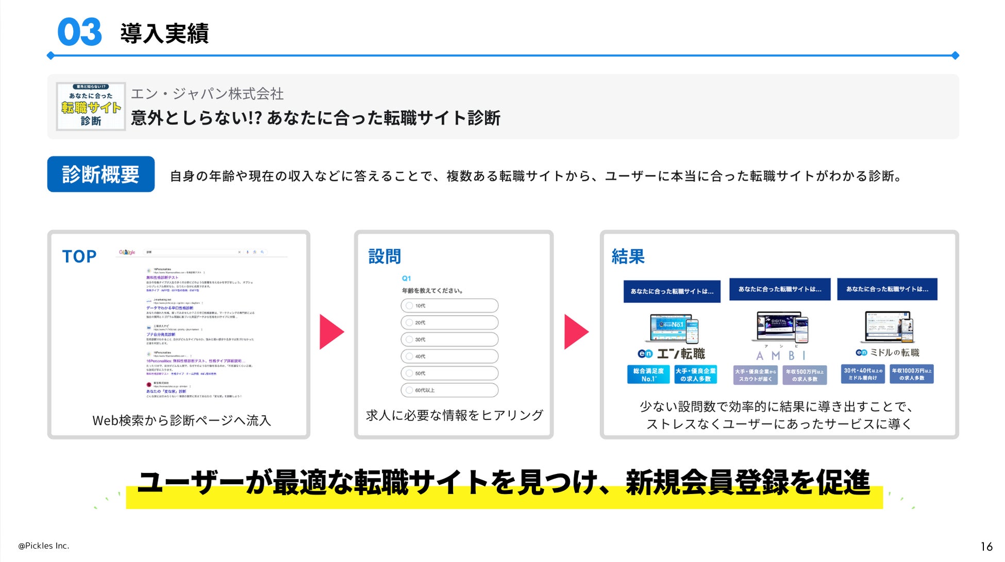Viewport: 1005px width, 562px height.
Task: Select the 10代 radio option
Action: (x=409, y=305)
